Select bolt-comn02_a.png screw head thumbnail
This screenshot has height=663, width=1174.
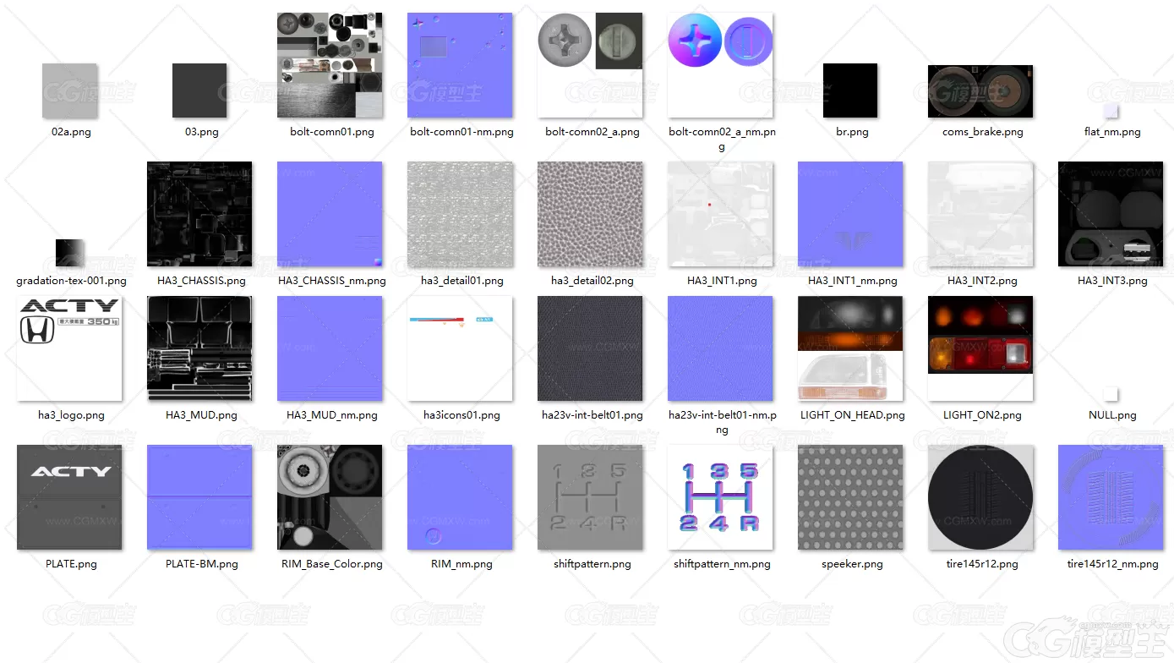(590, 65)
